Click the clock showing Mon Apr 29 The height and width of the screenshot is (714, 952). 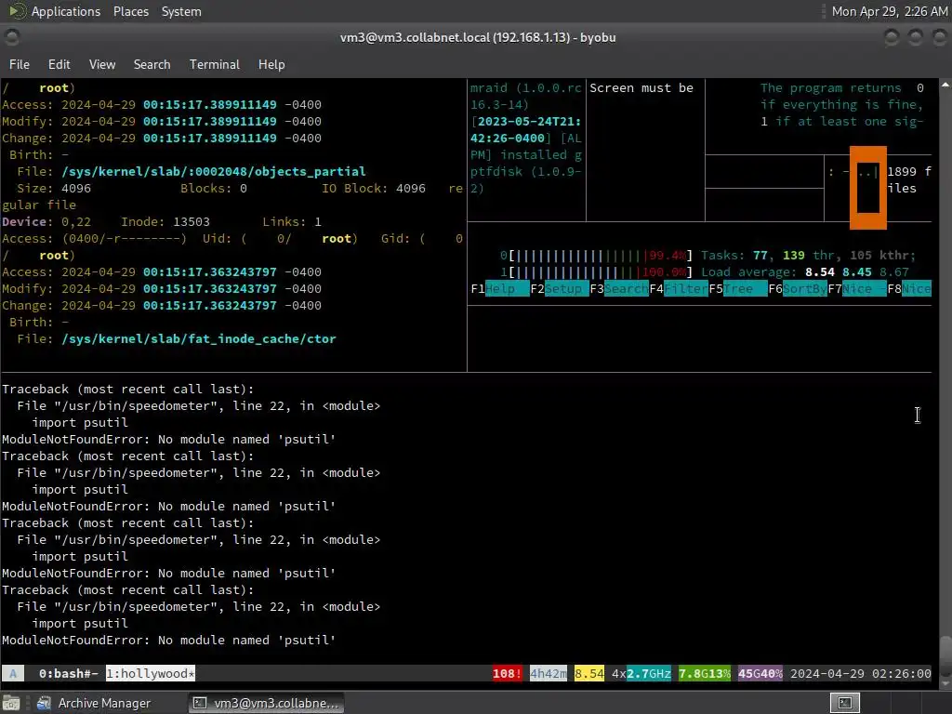(889, 11)
